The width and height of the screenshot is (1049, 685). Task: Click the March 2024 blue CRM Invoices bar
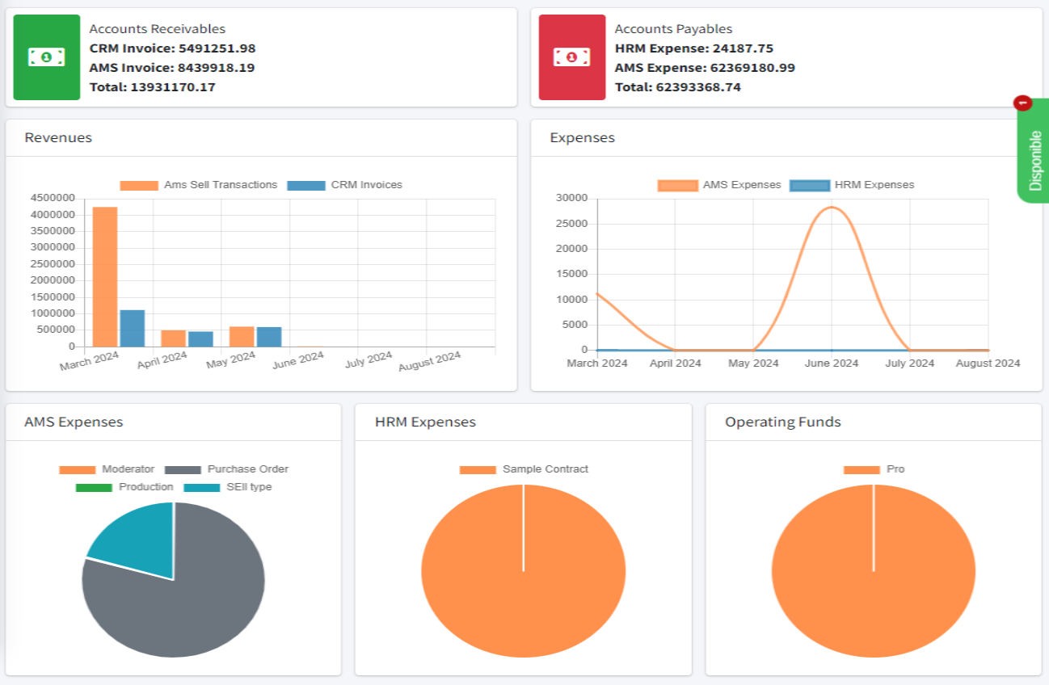click(133, 328)
